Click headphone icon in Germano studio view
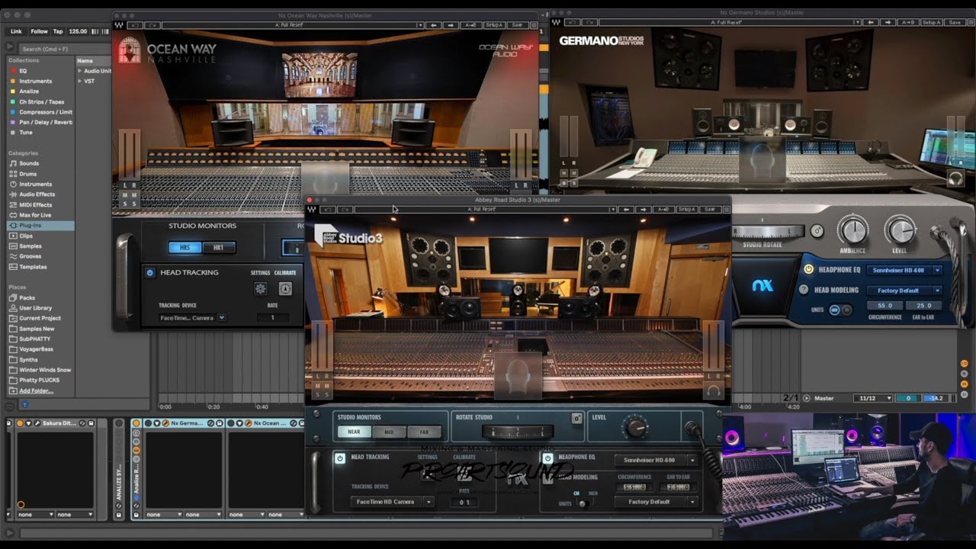 [955, 178]
